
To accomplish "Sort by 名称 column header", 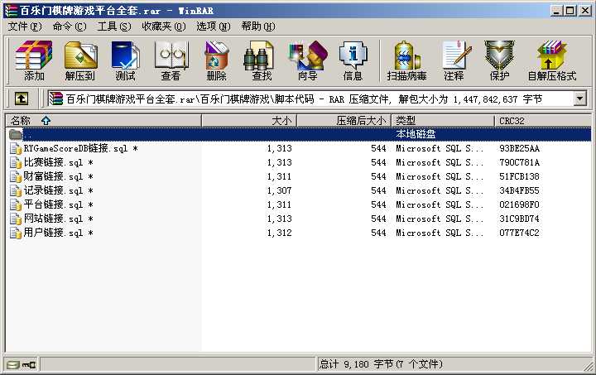I will point(103,121).
